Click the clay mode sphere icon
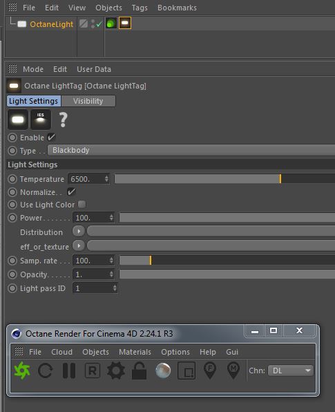 163,371
